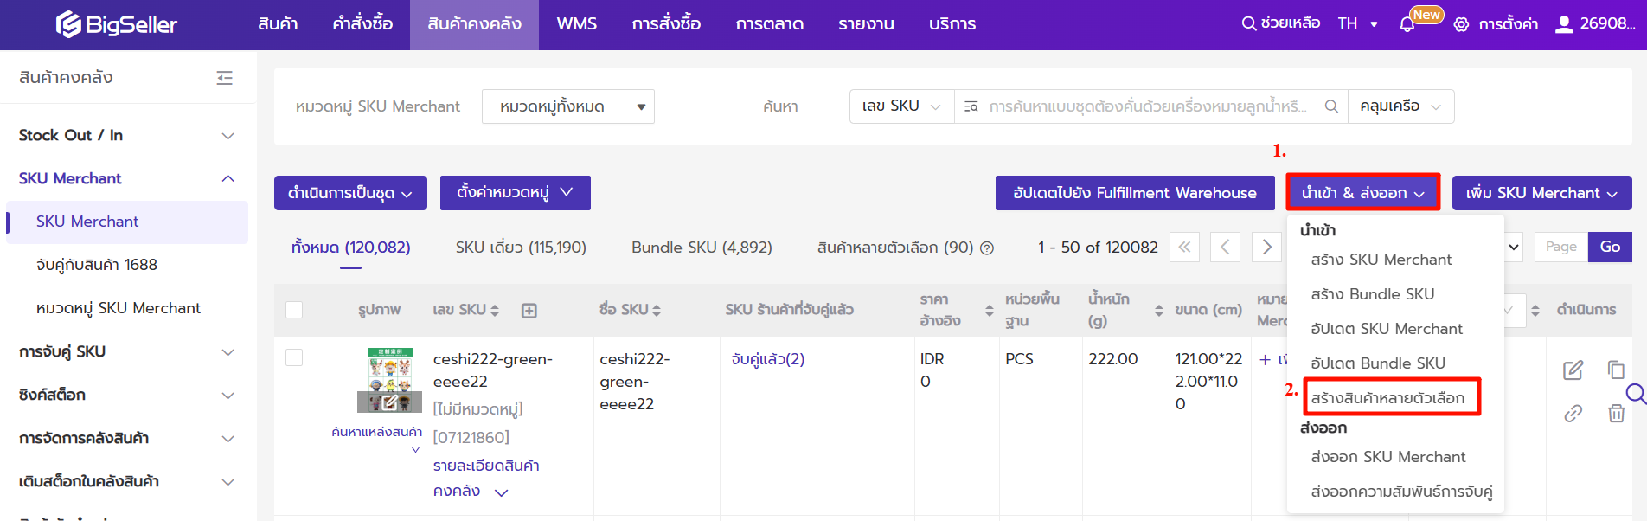1647x521 pixels.
Task: Click the copy SKU icon in the row
Action: point(1615,370)
